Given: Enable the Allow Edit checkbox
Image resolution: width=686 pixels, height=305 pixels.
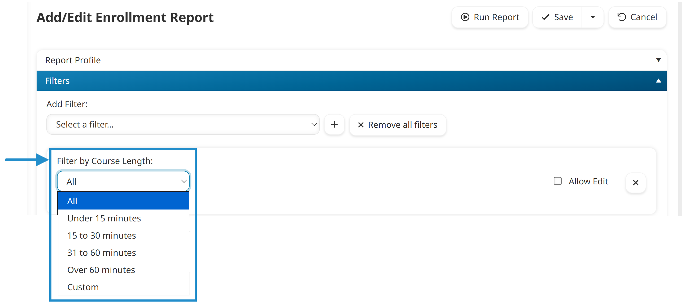Looking at the screenshot, I should pyautogui.click(x=558, y=181).
